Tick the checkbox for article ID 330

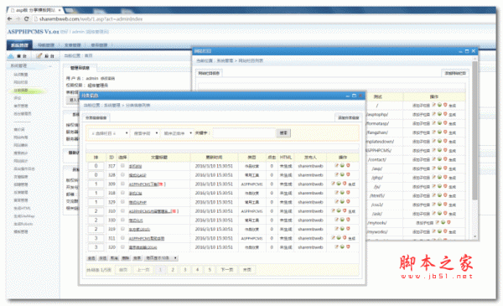tap(122, 220)
